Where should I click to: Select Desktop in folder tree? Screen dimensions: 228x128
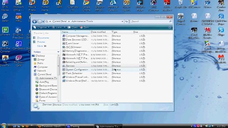tap(38, 56)
